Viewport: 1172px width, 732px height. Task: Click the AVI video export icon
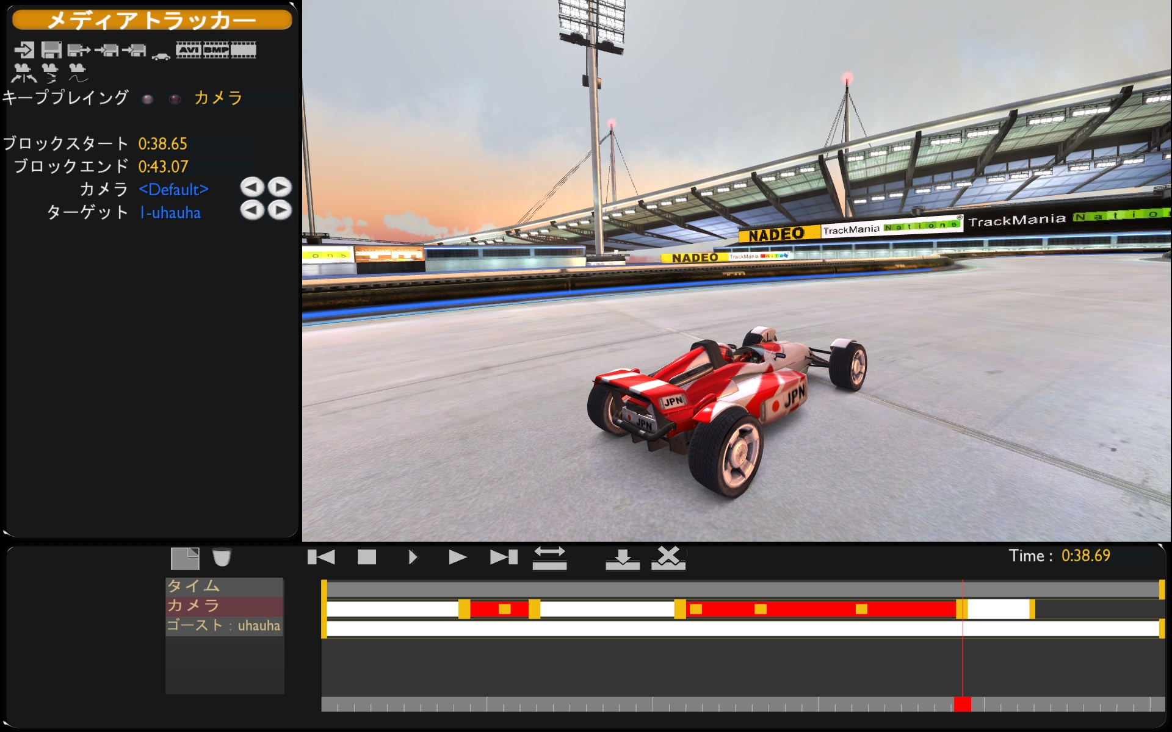pos(189,50)
